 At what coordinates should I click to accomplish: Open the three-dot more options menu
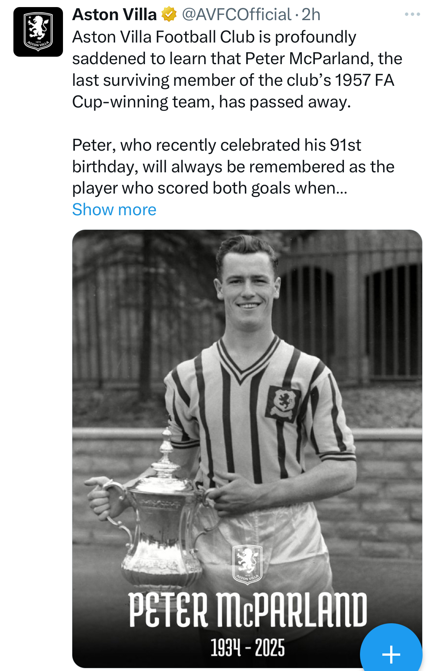413,15
